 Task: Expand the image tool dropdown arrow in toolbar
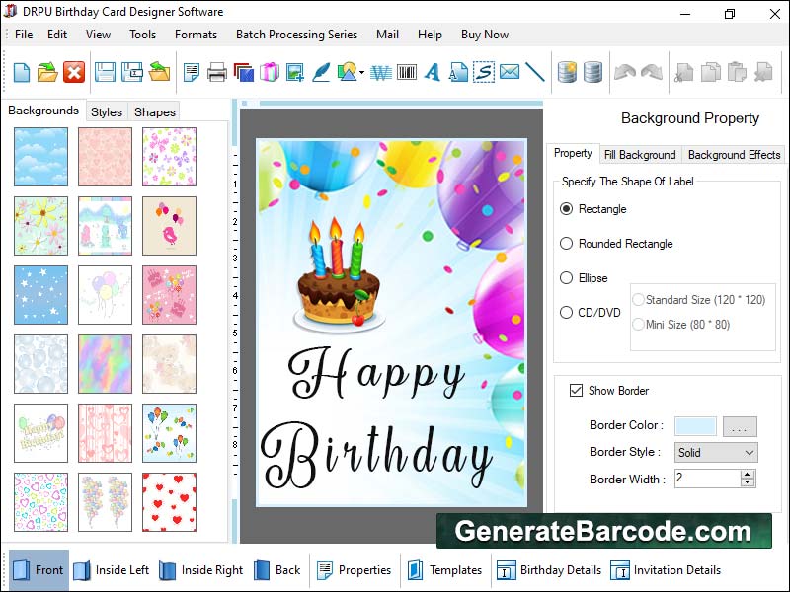click(362, 73)
